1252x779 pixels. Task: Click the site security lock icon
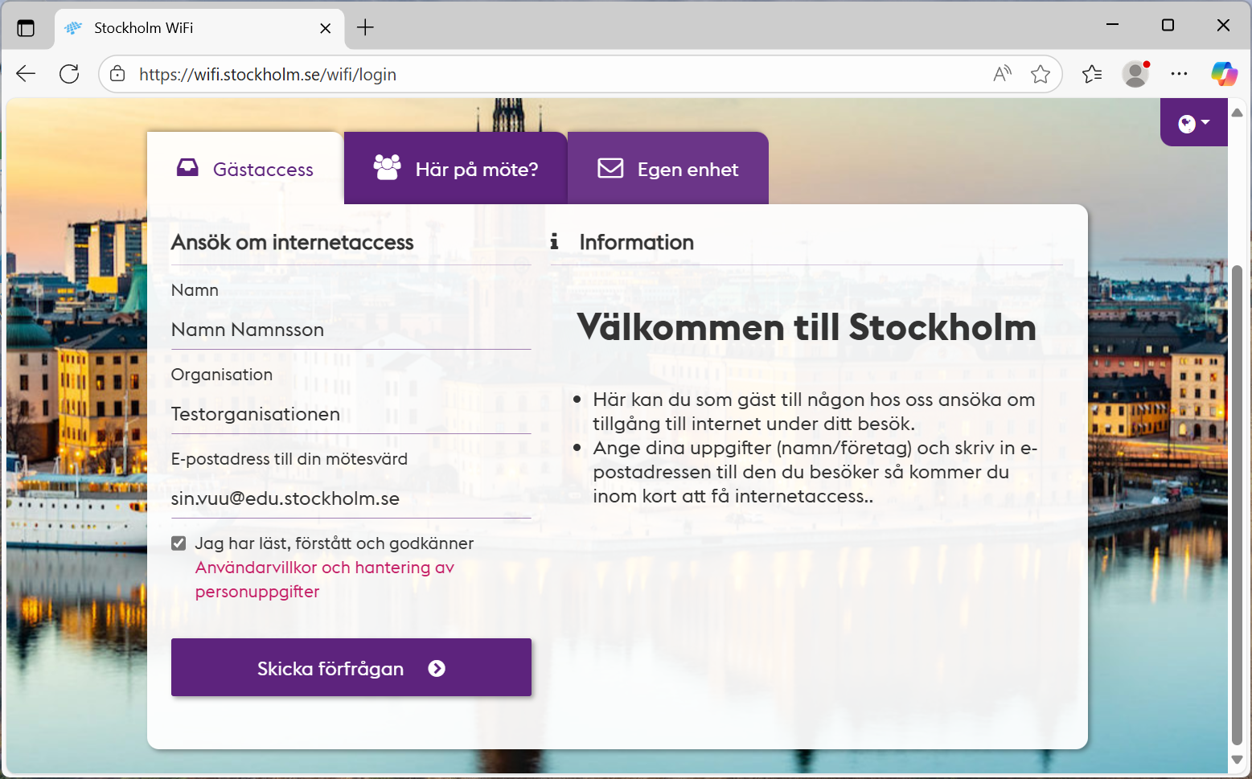pos(117,73)
